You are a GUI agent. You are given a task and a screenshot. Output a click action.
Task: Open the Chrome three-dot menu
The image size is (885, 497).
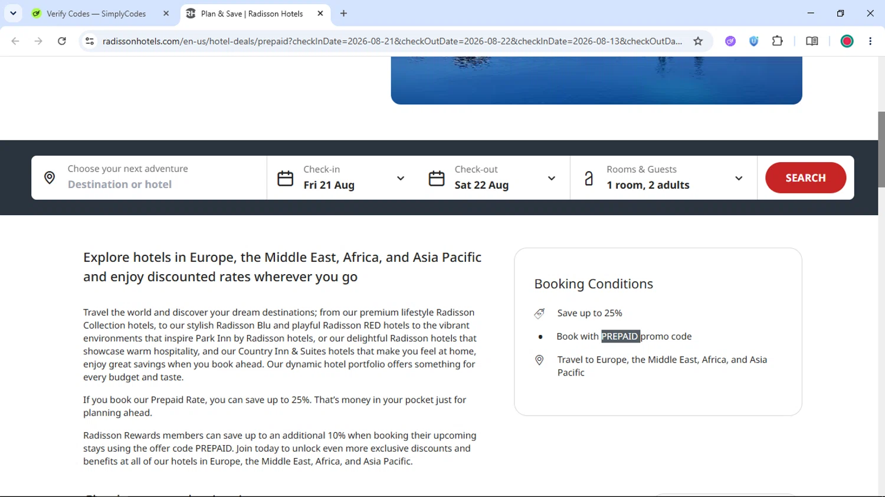[870, 41]
